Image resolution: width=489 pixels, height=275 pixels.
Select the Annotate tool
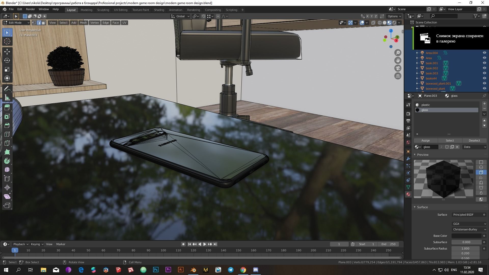[7, 89]
